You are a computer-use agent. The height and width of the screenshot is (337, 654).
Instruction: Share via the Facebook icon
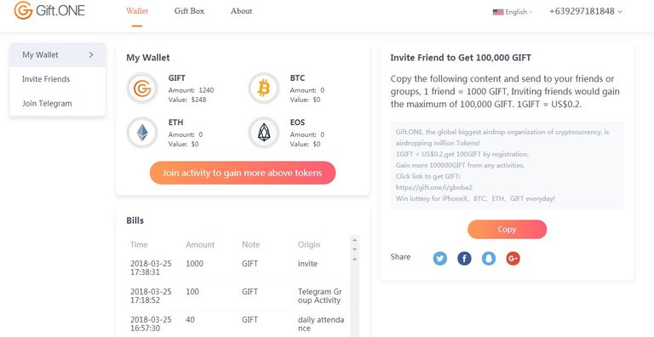464,258
